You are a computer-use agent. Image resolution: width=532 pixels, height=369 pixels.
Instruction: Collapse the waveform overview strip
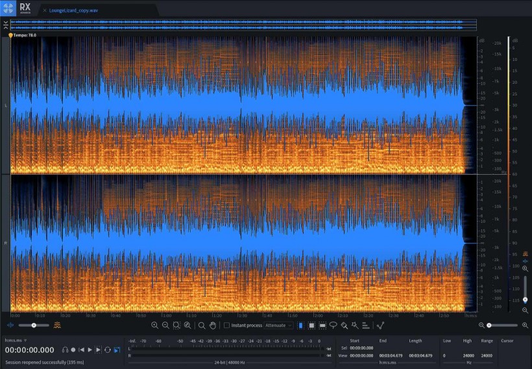coord(6,24)
